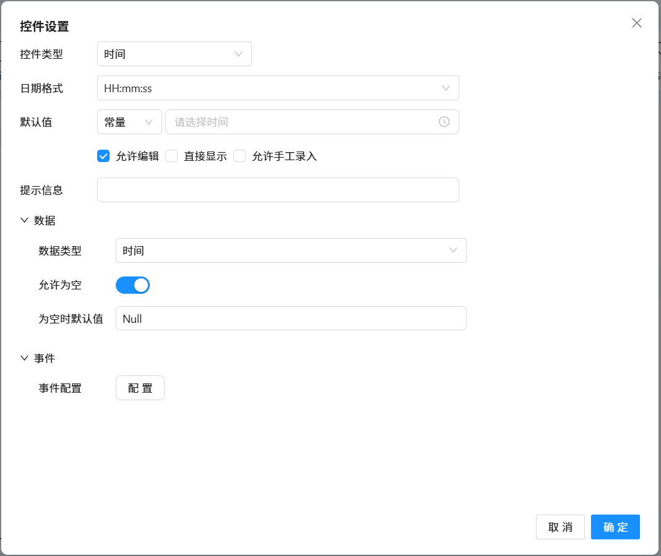Click the 允许编辑 label text
661x556 pixels.
[x=137, y=156]
